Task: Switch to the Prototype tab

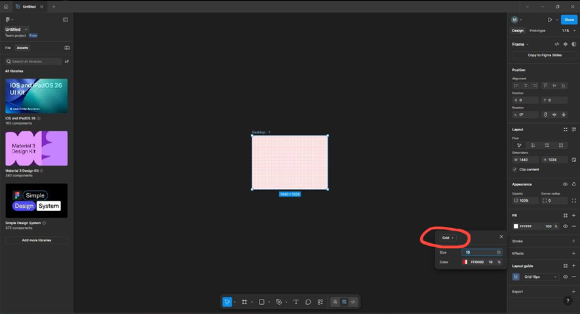Action: pyautogui.click(x=537, y=30)
